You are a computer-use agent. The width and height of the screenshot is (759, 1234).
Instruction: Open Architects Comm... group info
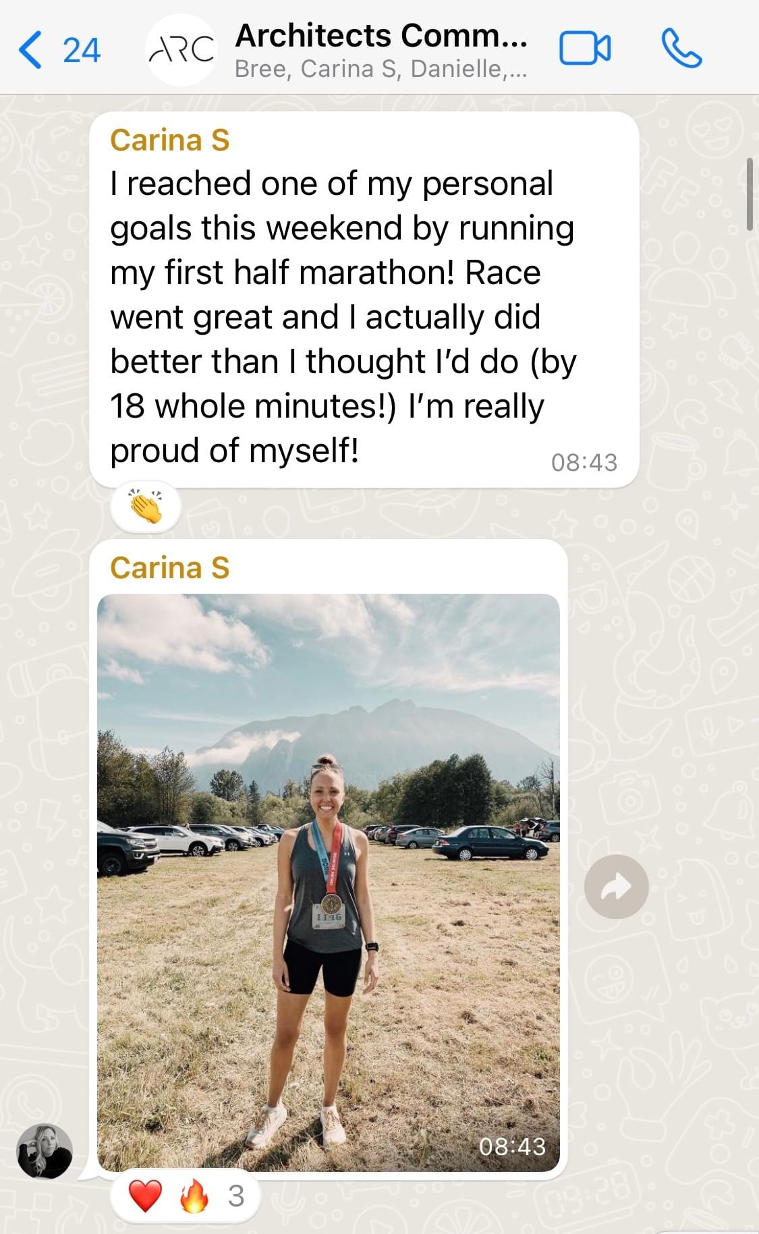pos(381,36)
